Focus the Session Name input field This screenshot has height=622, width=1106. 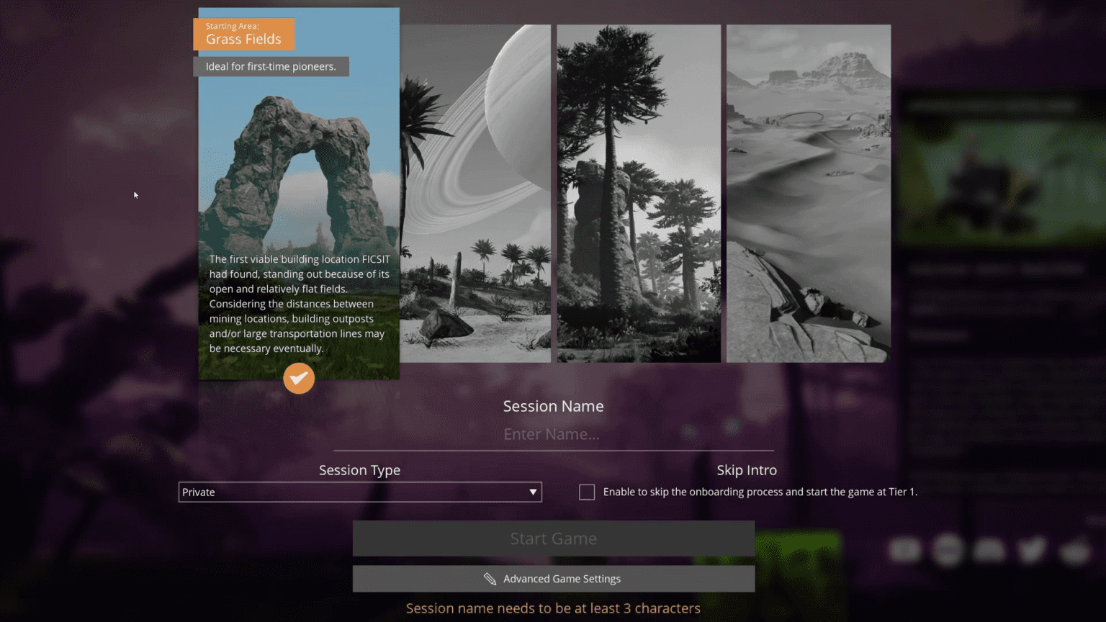click(x=553, y=435)
